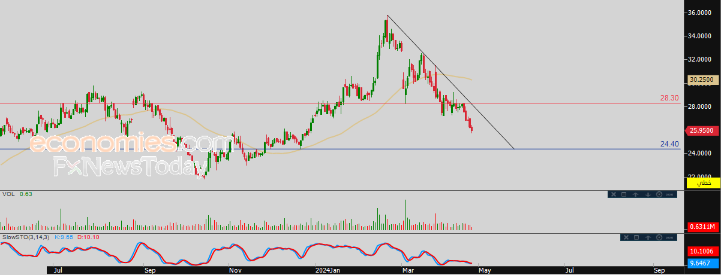Click the Sep label left of Nov on time axis
Image resolution: width=721 pixels, height=275 pixels.
pyautogui.click(x=150, y=270)
